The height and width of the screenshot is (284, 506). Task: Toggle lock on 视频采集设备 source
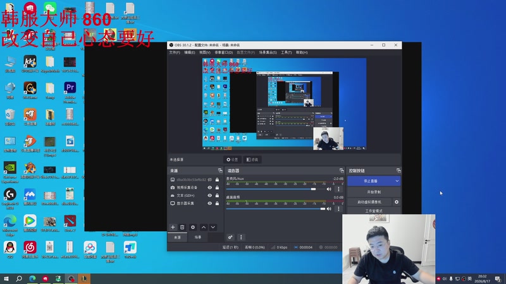click(217, 187)
